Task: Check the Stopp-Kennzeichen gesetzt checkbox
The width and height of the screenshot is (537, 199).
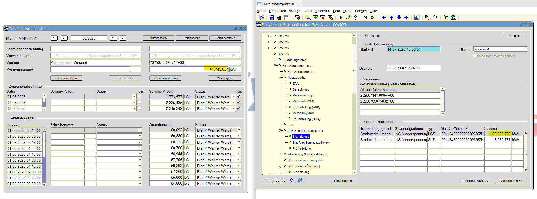Action: pos(475,56)
